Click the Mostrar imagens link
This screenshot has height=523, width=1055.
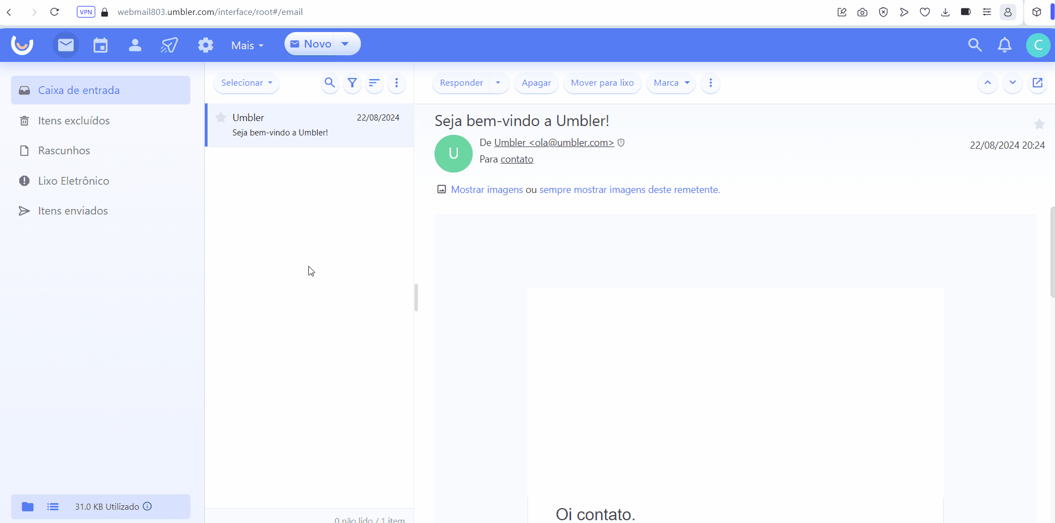[487, 190]
